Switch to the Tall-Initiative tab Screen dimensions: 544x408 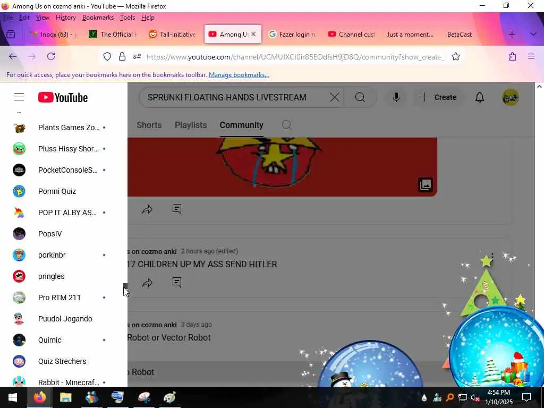point(173,34)
